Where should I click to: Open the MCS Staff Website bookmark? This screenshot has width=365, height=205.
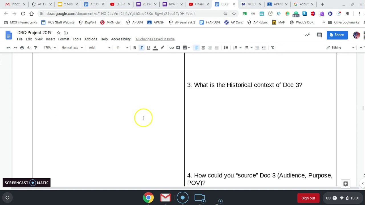pos(58,22)
